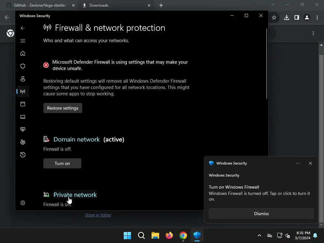Click the OneDrive tray icon
Viewport: 324px width, 243px height.
click(x=270, y=235)
